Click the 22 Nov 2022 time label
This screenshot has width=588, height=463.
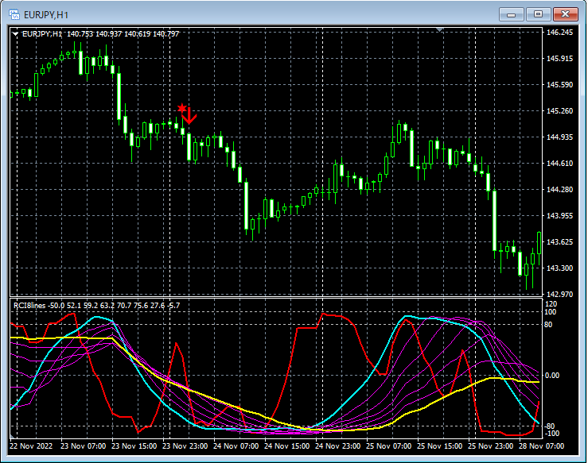(31, 446)
